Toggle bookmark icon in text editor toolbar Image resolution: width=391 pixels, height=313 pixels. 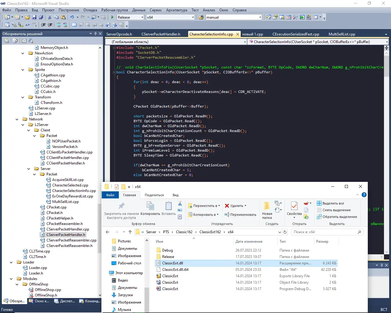[x=74, y=25]
